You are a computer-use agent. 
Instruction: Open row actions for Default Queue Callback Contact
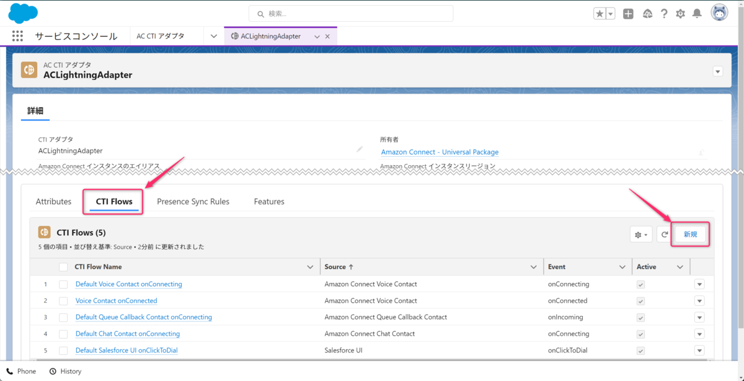699,317
